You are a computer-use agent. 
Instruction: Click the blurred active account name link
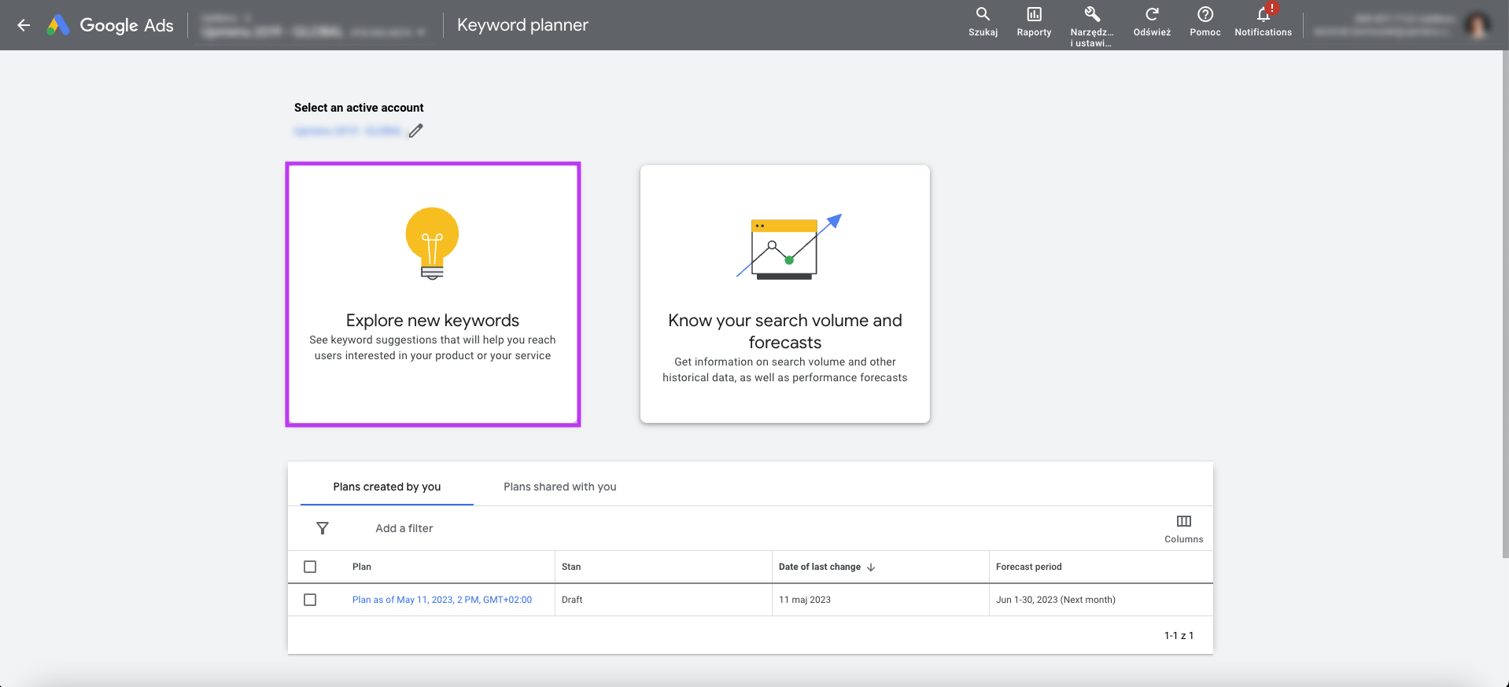pyautogui.click(x=349, y=131)
